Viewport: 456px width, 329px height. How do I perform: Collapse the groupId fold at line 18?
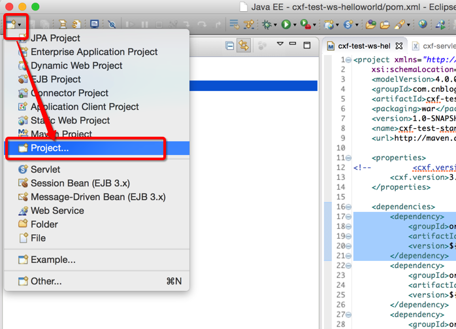pos(348,226)
